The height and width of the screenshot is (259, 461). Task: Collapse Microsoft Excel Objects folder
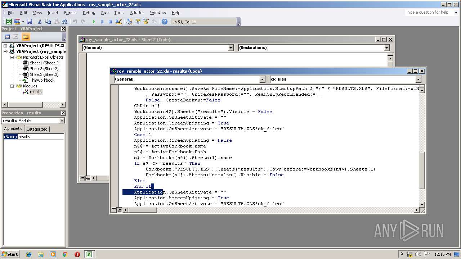pyautogui.click(x=12, y=57)
